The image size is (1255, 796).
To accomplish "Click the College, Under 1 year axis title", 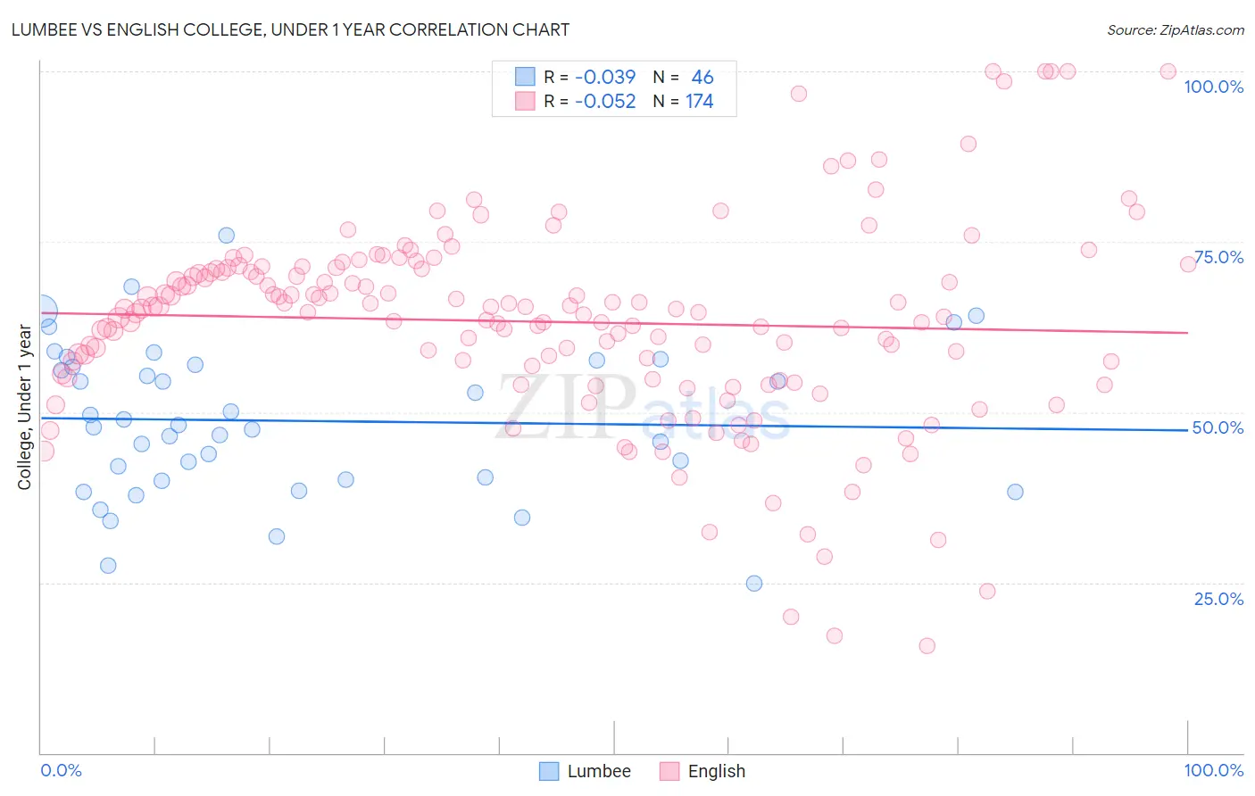I will click(x=25, y=408).
